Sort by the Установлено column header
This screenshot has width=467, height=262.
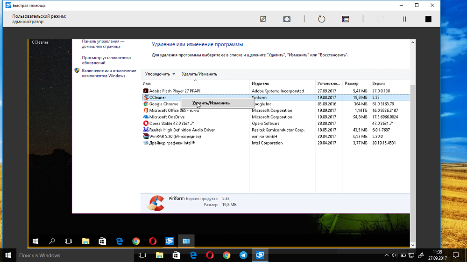click(329, 83)
